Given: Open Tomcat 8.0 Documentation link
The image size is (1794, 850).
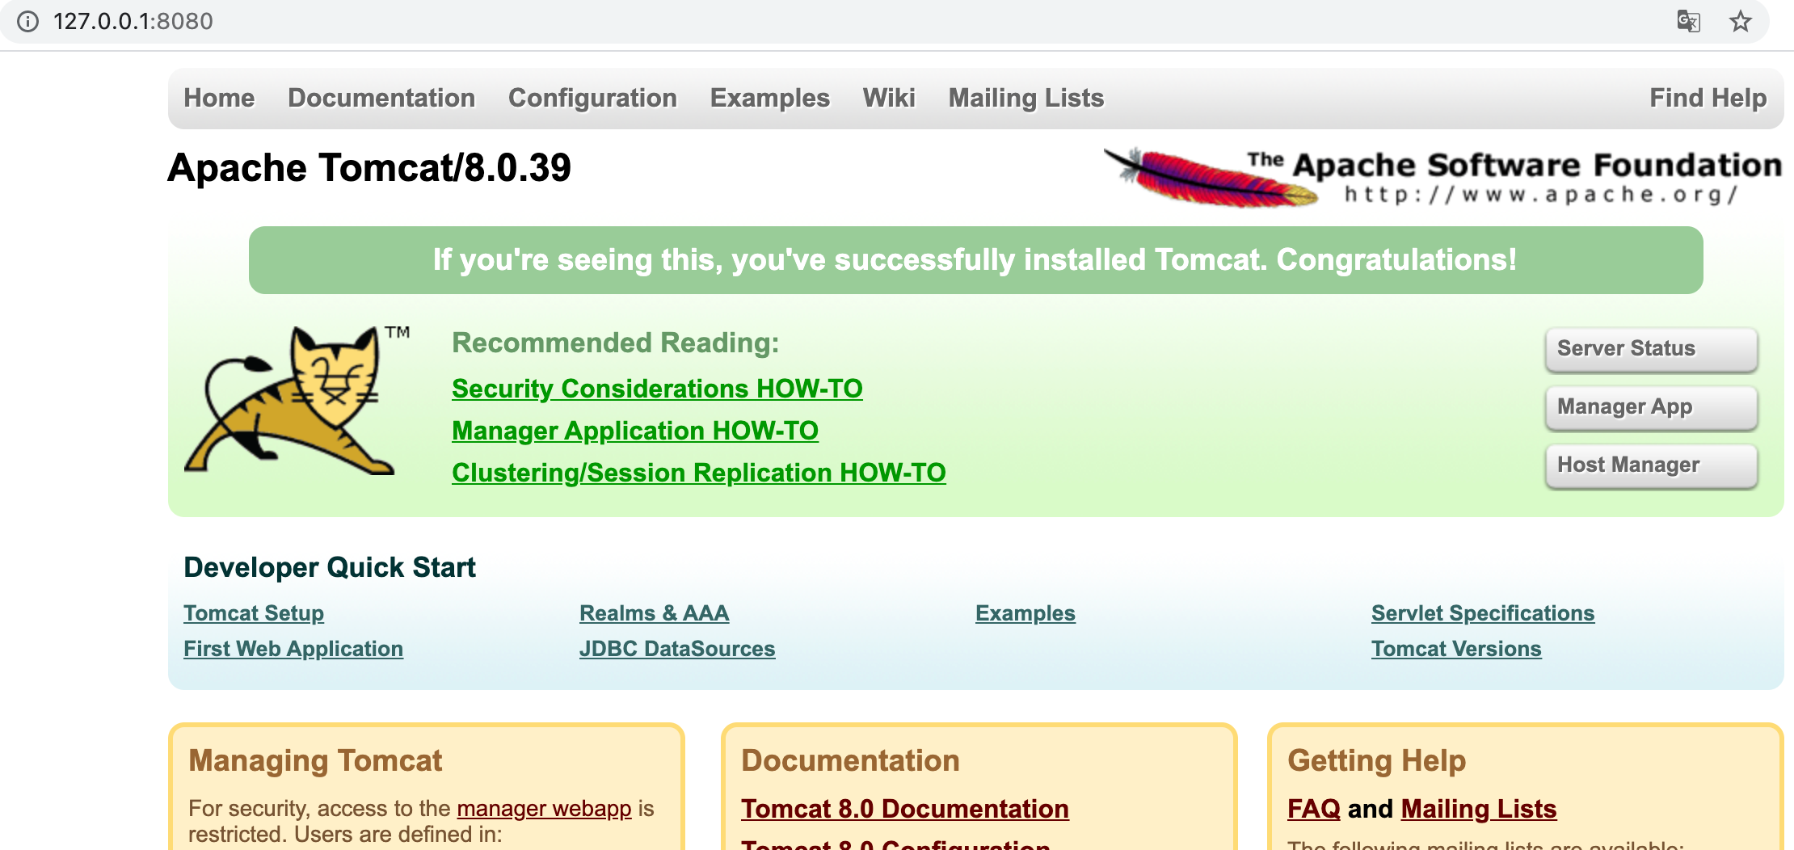Looking at the screenshot, I should click(905, 809).
